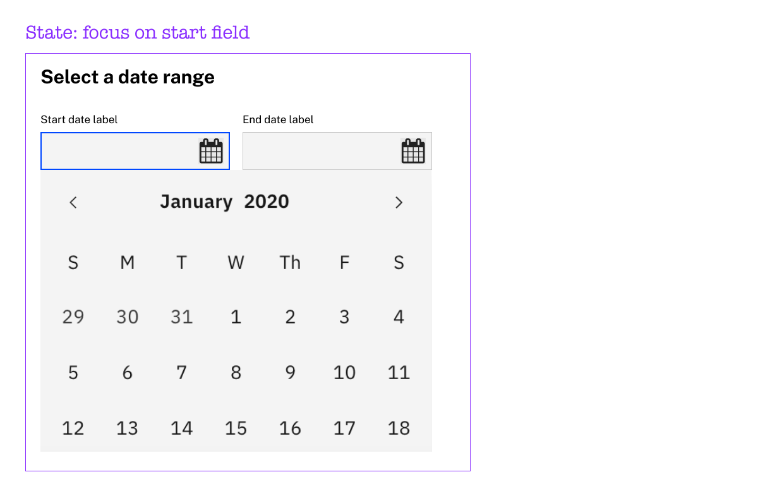Screen dimensions: 758x484
Task: Select January 4 in the first week
Action: pos(399,317)
